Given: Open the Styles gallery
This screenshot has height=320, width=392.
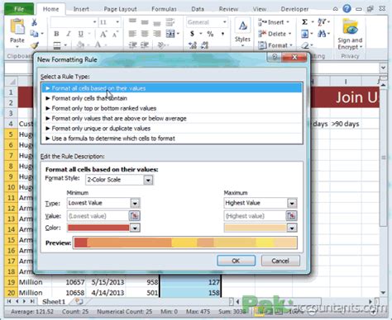Looking at the screenshot, I should click(242, 32).
